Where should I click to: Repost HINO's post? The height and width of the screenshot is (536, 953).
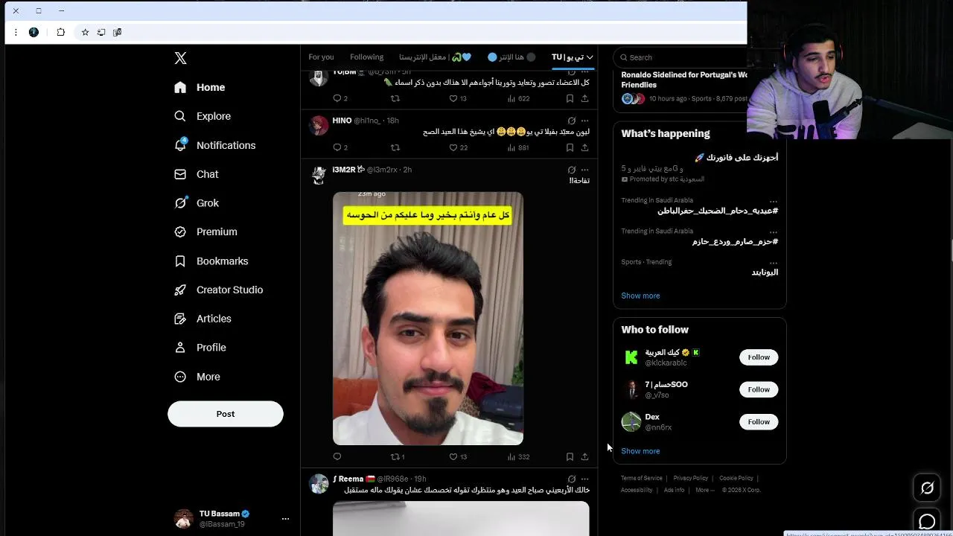395,147
